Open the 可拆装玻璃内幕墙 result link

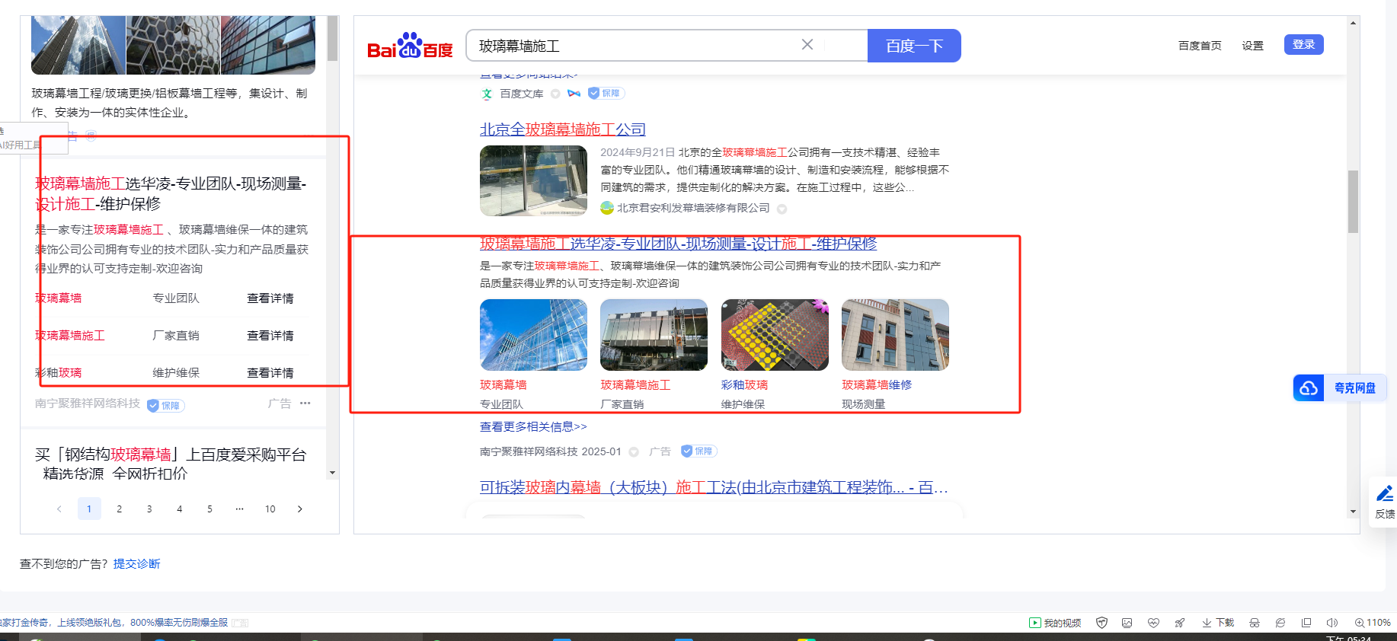pos(714,487)
